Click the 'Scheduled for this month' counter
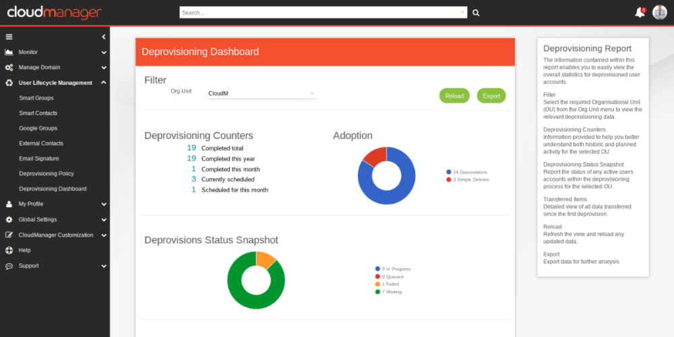 [230, 190]
